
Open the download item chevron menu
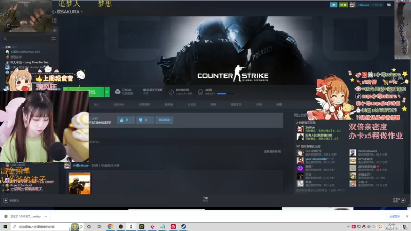tap(45, 216)
